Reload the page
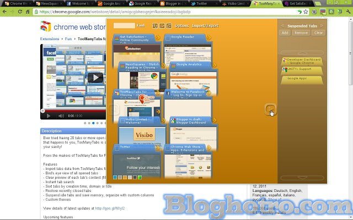The width and height of the screenshot is (353, 220). coord(20,12)
